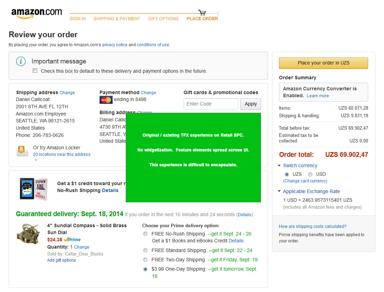The image size is (384, 292).
Task: Click the Items amount UZS 60.071,28
Action: [353, 108]
